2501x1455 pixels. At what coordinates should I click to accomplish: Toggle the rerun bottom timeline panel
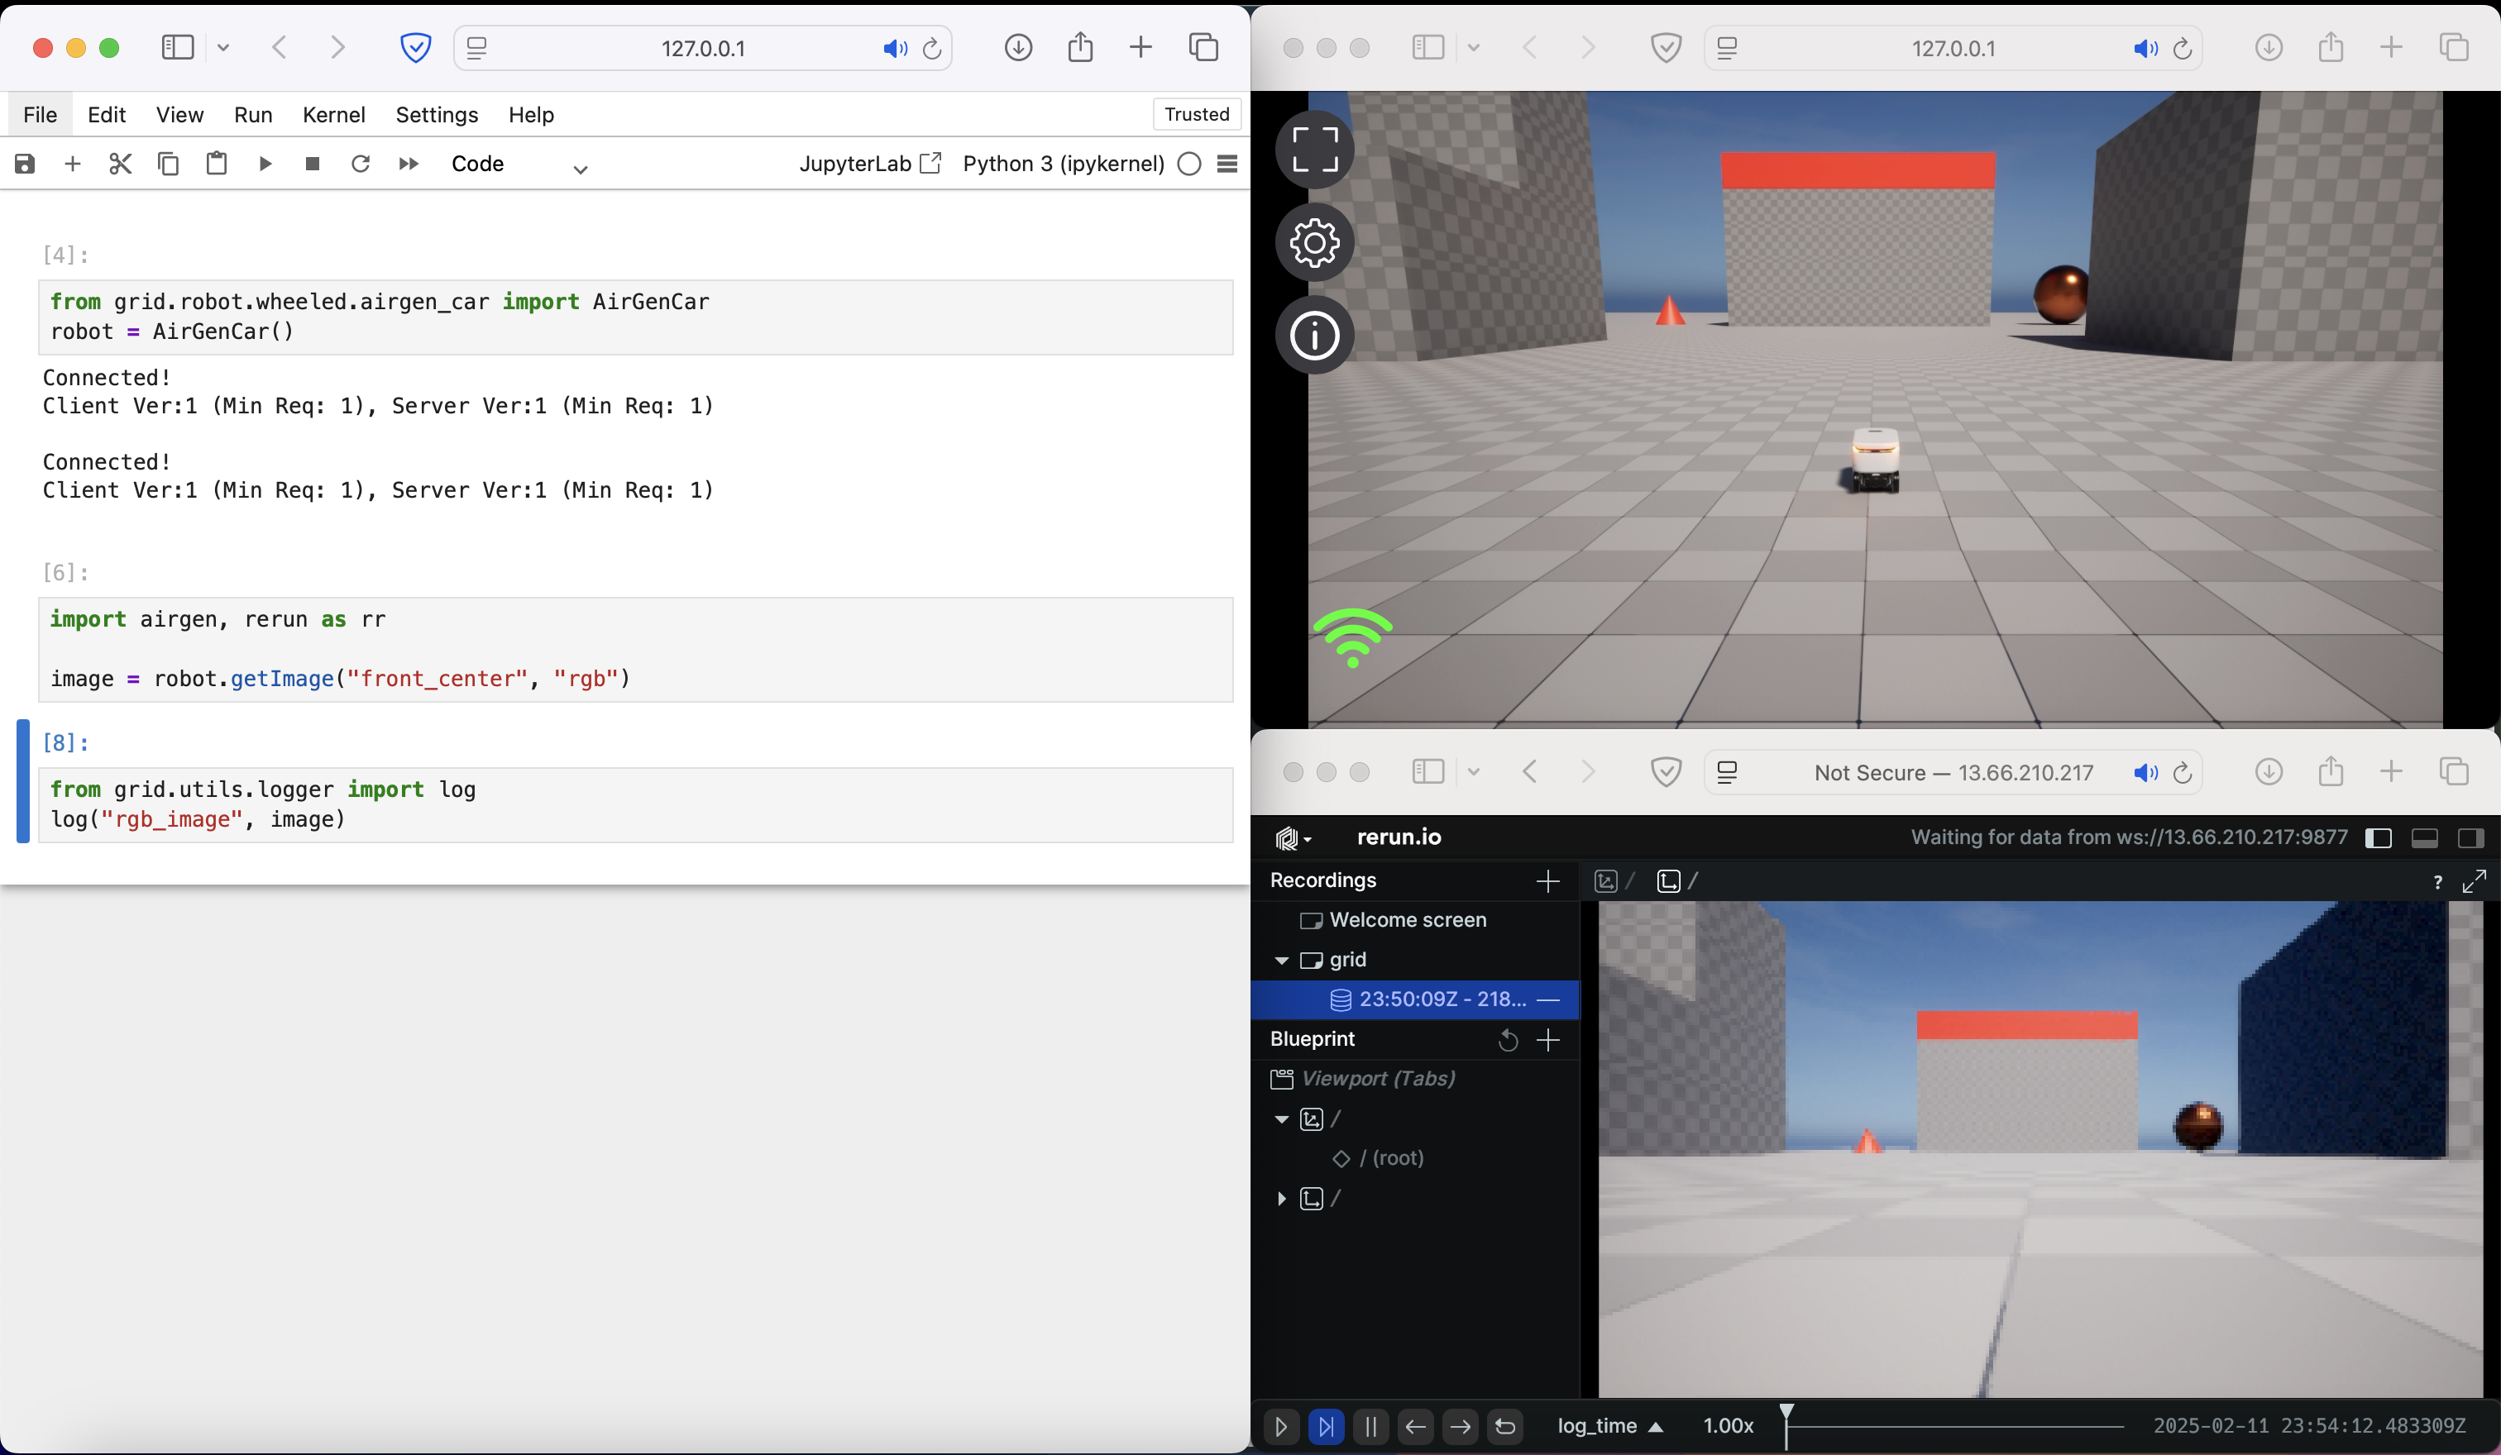pos(2425,838)
